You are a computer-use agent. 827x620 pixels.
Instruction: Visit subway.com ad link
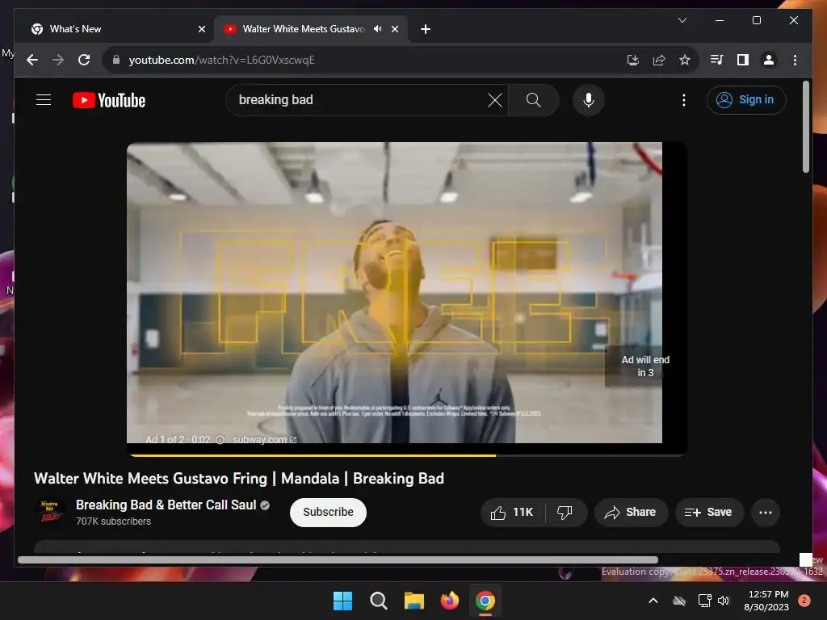(x=264, y=440)
